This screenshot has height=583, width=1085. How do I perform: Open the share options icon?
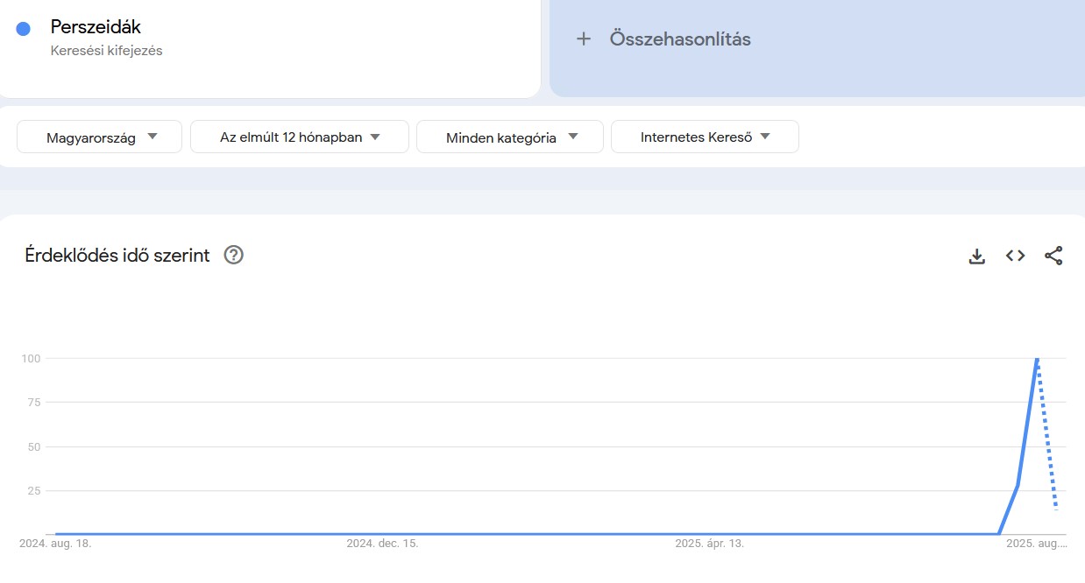[1053, 256]
